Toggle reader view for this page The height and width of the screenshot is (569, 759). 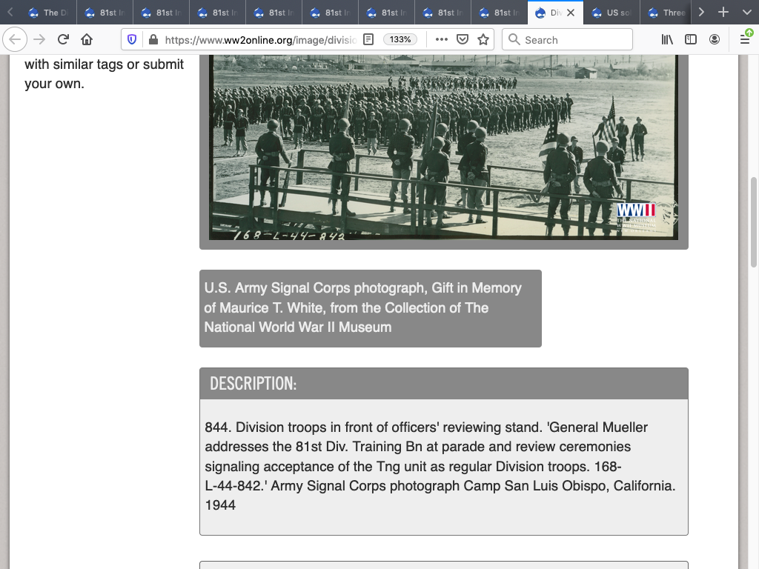[368, 39]
